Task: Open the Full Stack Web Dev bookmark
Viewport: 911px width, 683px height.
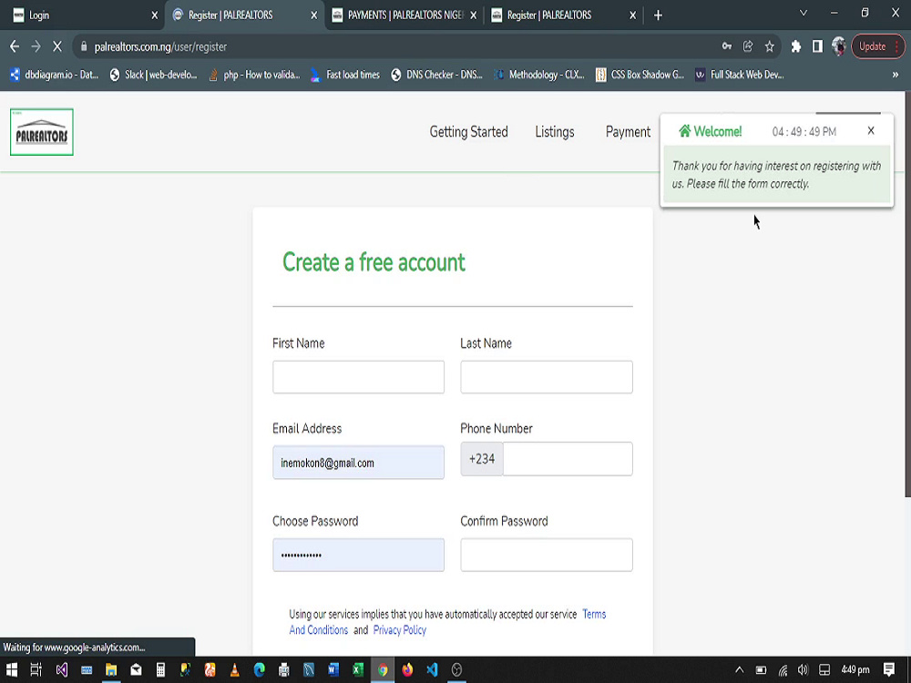Action: [x=740, y=75]
